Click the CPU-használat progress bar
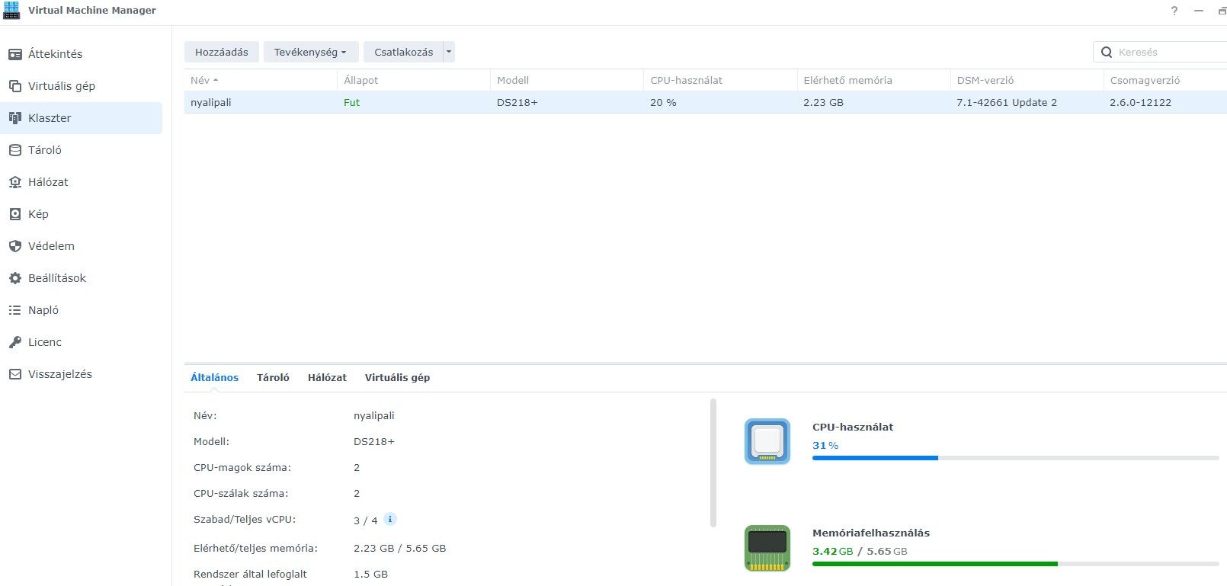 coord(1015,458)
